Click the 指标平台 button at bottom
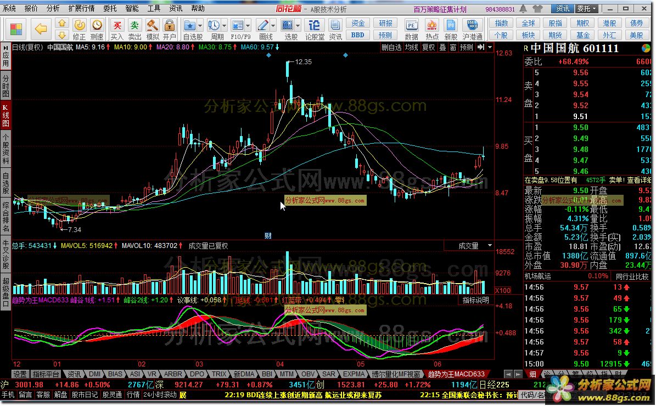The width and height of the screenshot is (656, 406). tap(46, 374)
